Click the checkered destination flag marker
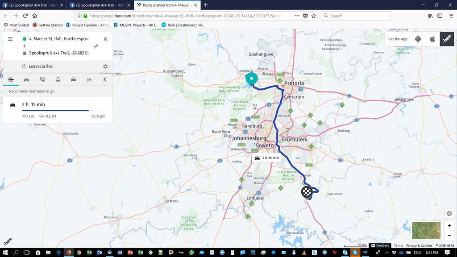This screenshot has width=457, height=257. 307,192
